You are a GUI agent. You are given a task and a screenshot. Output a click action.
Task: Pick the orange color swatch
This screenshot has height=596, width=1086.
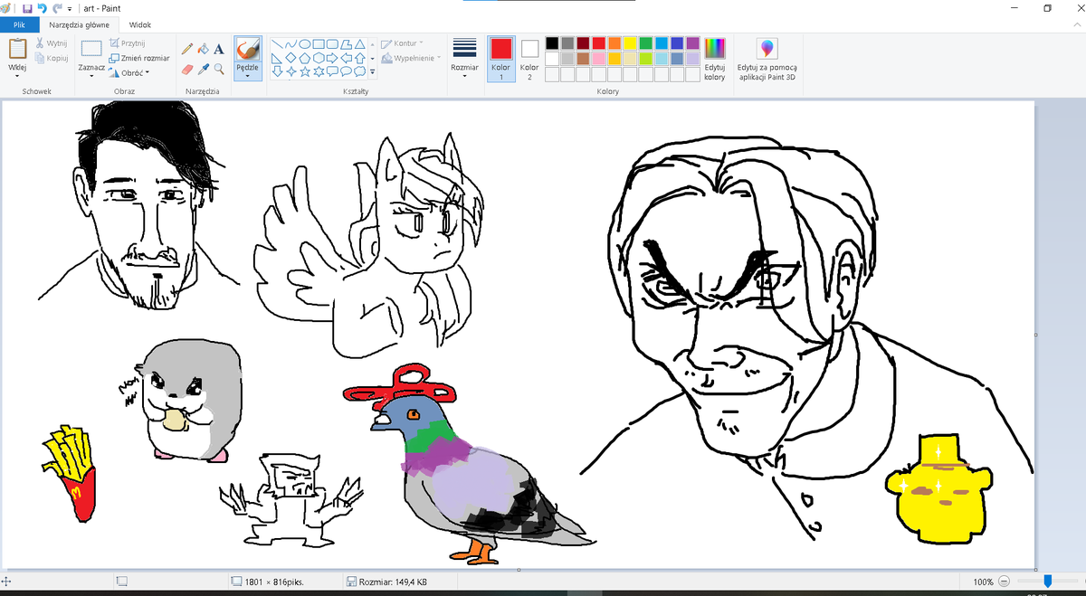614,43
